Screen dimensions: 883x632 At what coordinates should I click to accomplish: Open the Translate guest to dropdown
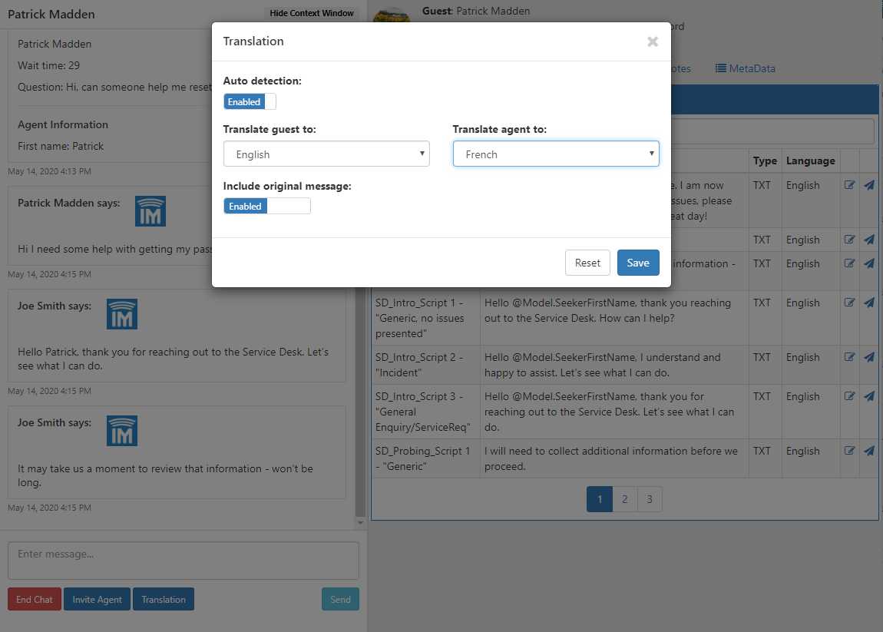(326, 154)
